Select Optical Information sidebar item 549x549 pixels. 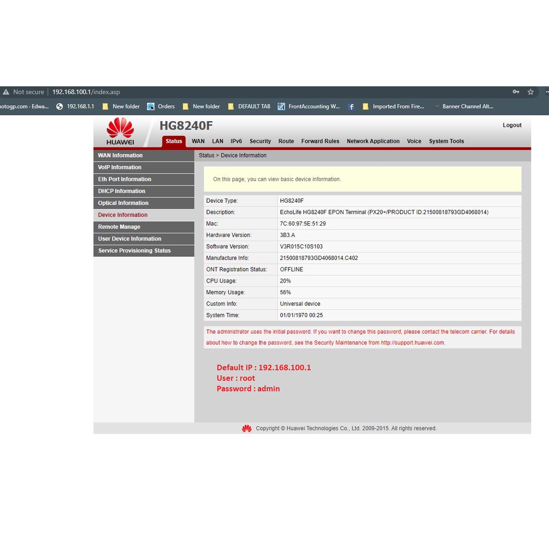pos(123,203)
